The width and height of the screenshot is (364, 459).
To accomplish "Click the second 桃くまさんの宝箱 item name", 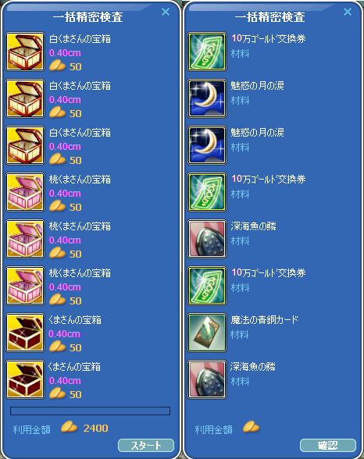I will tap(80, 226).
